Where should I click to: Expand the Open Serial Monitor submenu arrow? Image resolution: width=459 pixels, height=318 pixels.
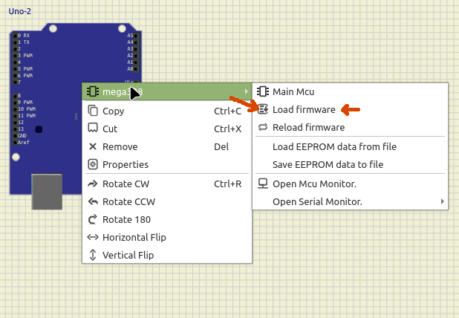(443, 201)
